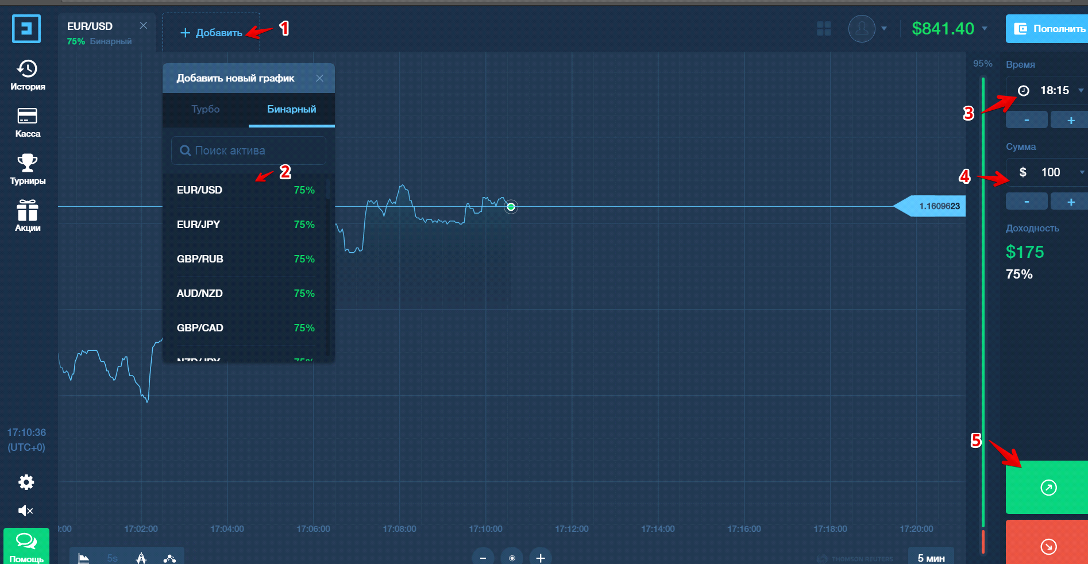
Task: Increase the trade amount with plus
Action: point(1070,202)
